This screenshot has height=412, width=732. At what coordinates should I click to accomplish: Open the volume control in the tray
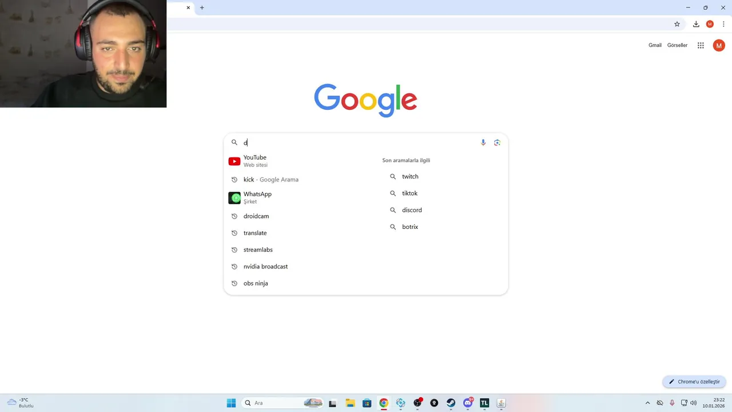click(x=694, y=403)
